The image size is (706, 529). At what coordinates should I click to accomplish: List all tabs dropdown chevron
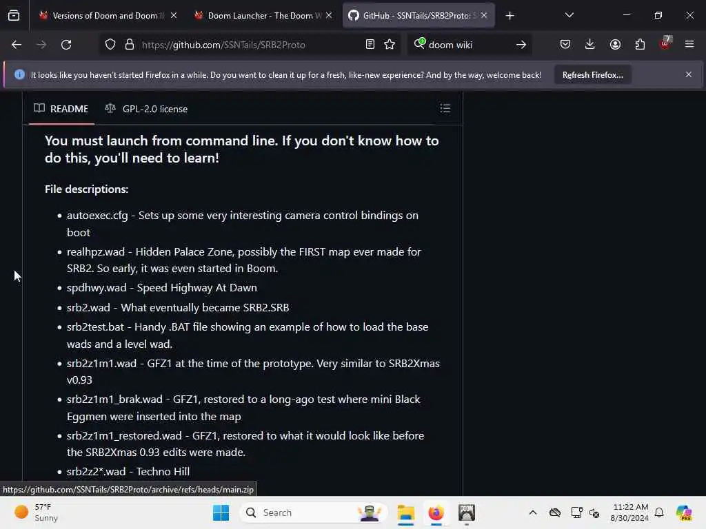point(569,15)
